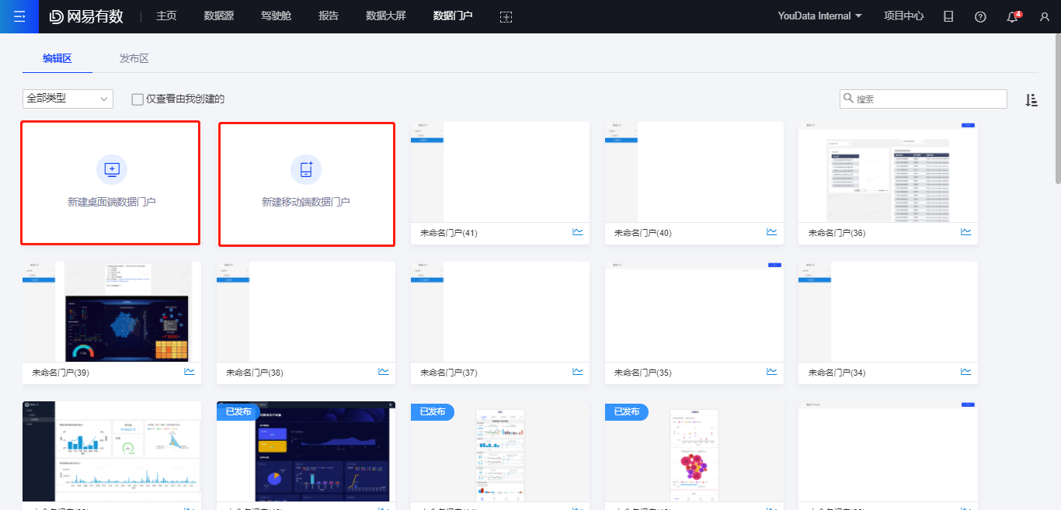Viewport: 1061px width, 510px height.
Task: Click the search magnifier icon
Action: pyautogui.click(x=848, y=99)
